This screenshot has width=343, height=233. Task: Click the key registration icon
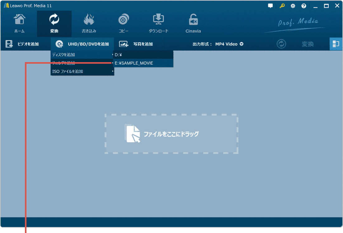(282, 6)
